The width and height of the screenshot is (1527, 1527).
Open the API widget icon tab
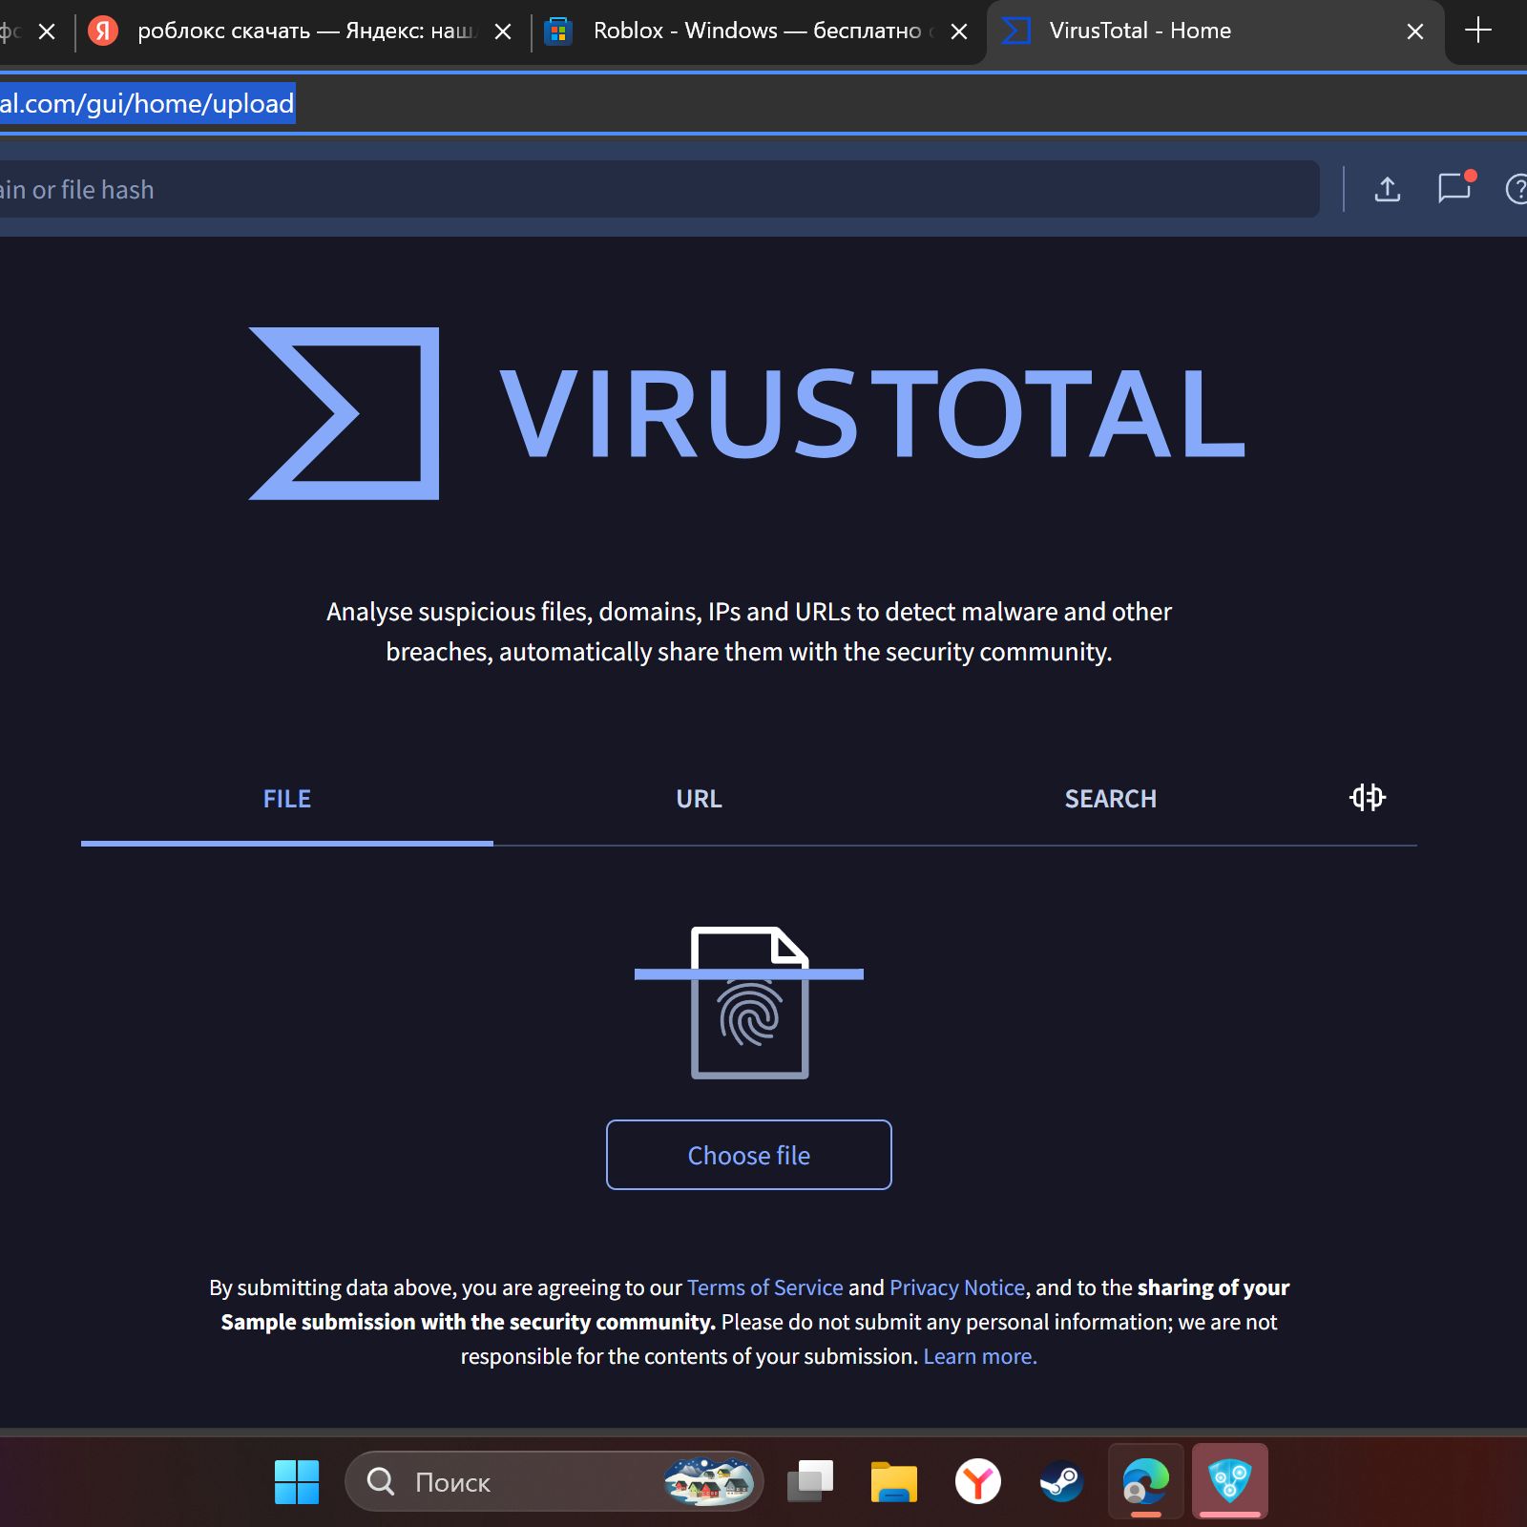[1368, 797]
